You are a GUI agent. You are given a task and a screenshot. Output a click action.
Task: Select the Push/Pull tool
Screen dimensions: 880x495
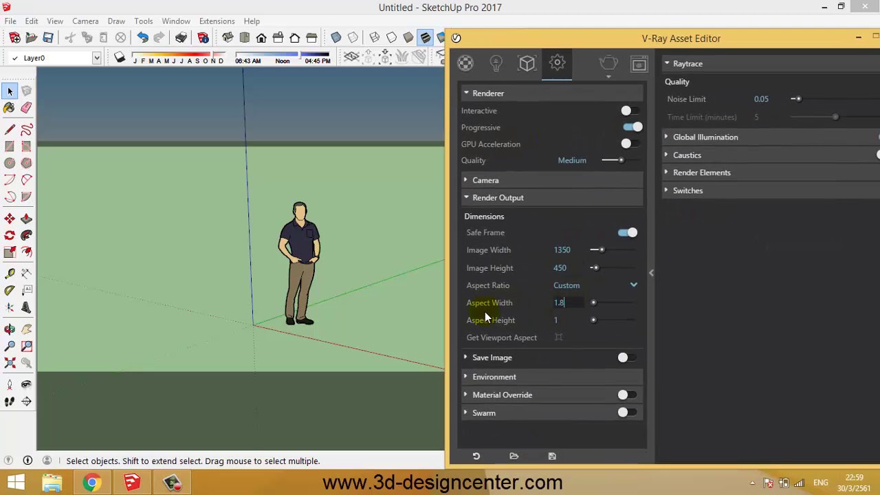point(26,219)
